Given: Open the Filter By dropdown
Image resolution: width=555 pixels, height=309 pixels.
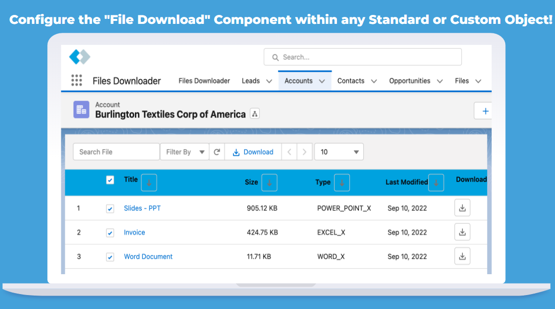Looking at the screenshot, I should (x=184, y=152).
